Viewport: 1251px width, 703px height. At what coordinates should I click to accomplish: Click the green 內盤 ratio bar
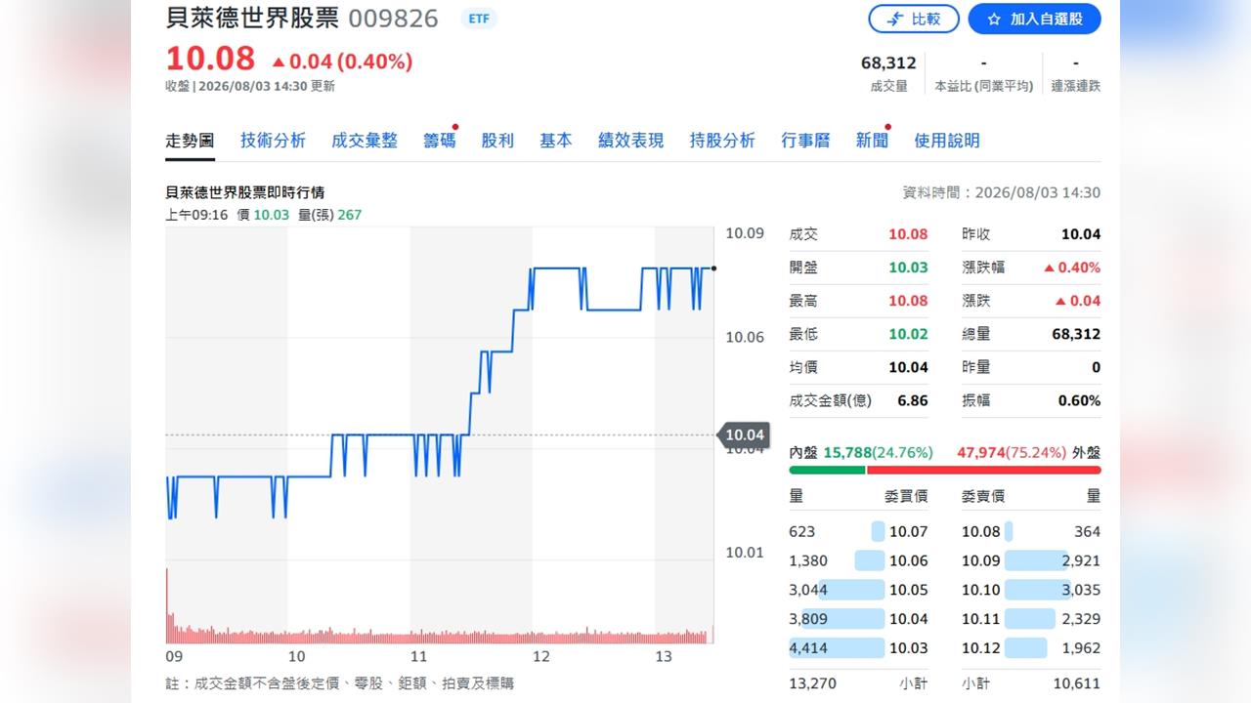coord(827,470)
